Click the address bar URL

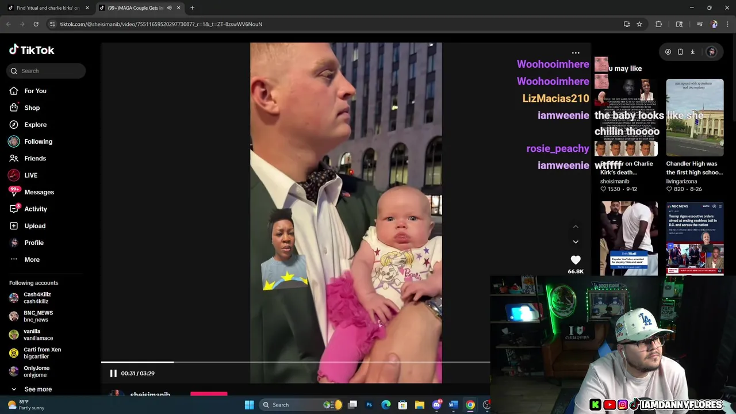161,24
